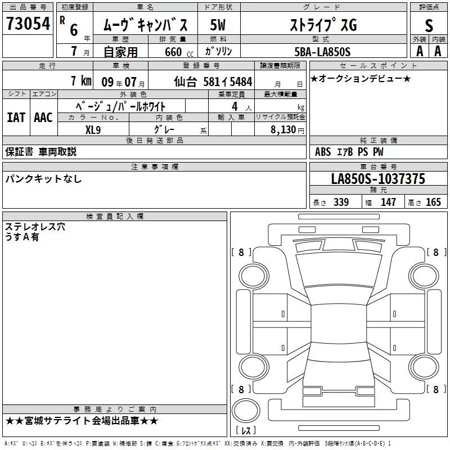The image size is (450, 450).
Task: Click the 純正装備 header
Action: [378, 140]
